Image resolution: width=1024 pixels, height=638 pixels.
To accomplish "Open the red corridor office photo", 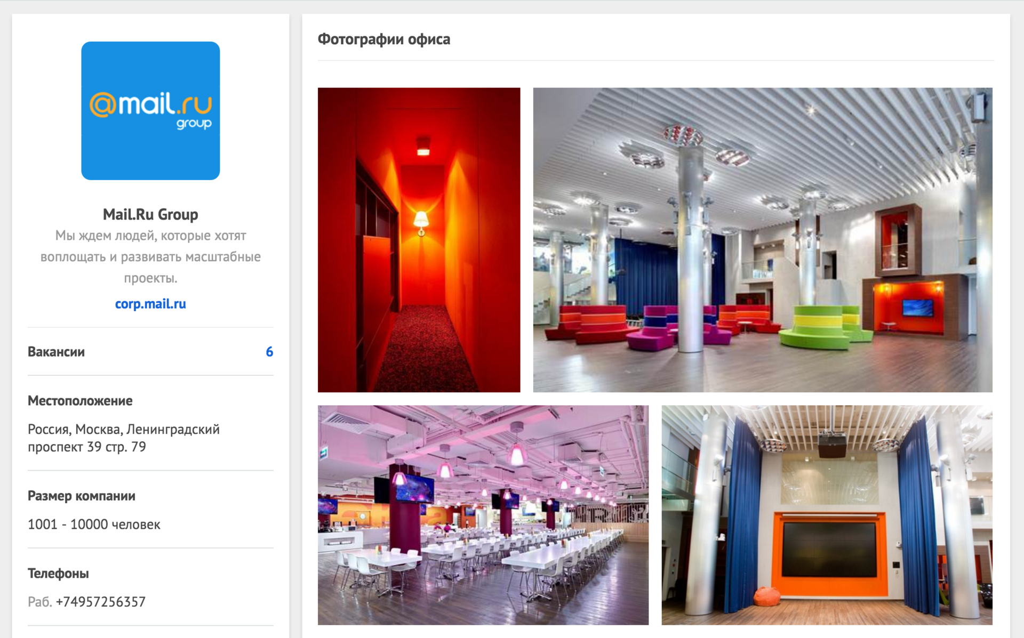I will [419, 240].
